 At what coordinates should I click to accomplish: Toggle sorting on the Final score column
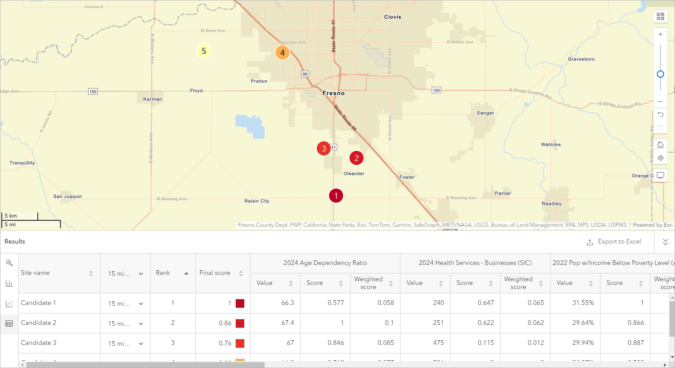tap(240, 273)
